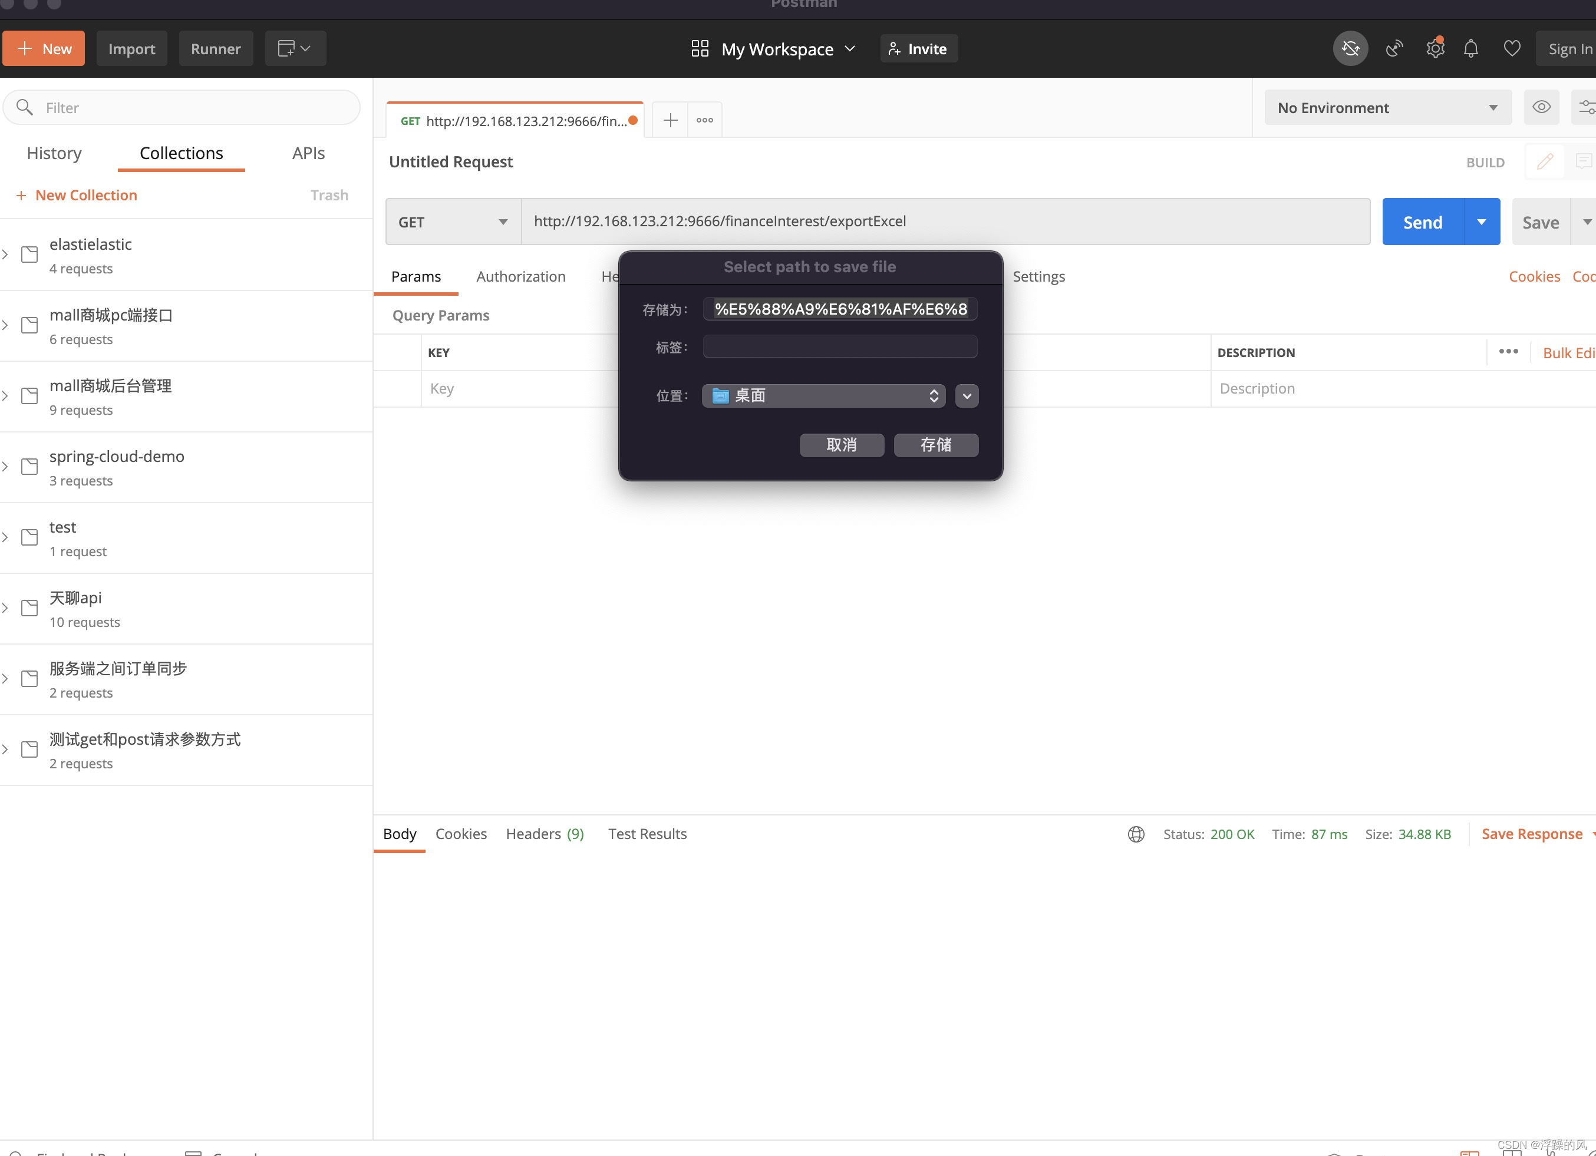Open the notifications bell icon
Screen dimensions: 1596x1156
click(1470, 48)
